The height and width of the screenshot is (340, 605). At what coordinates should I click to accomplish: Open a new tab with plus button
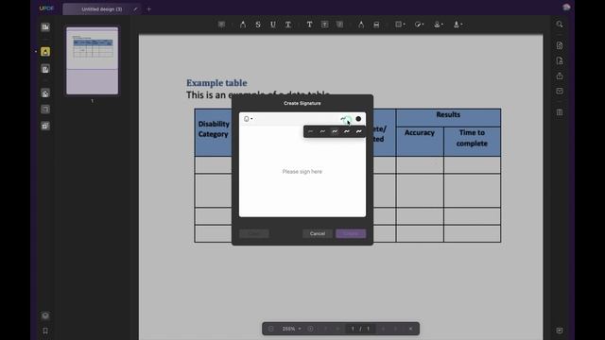(149, 8)
